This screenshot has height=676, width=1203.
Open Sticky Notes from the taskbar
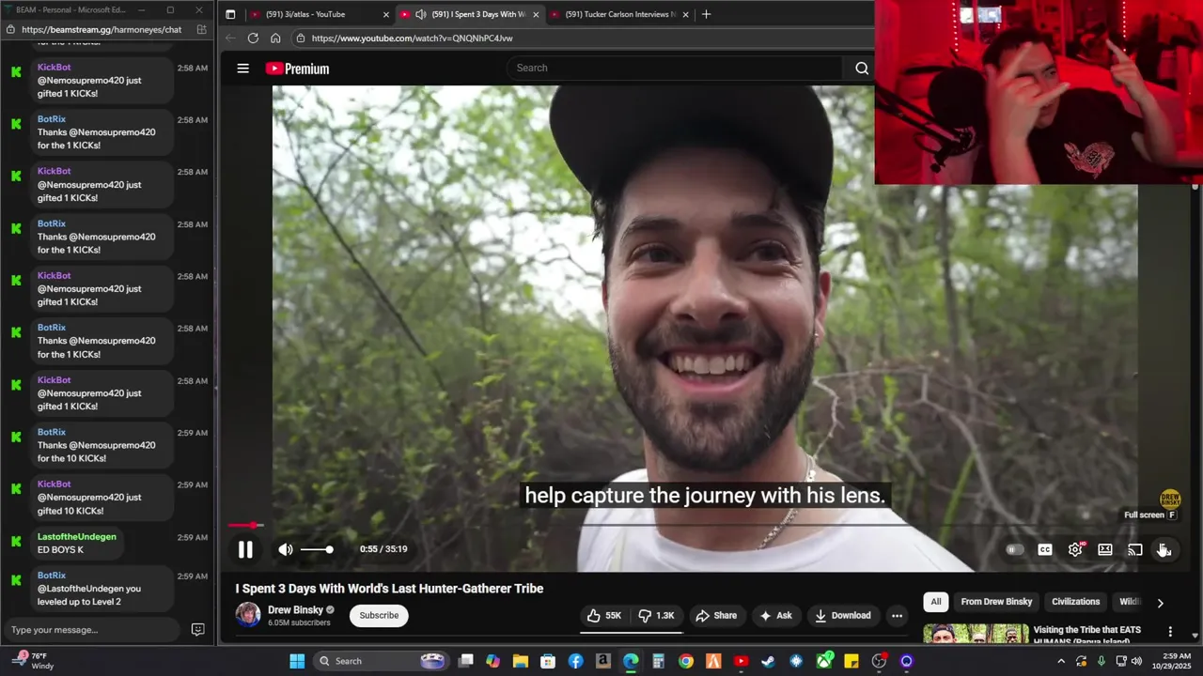click(x=851, y=661)
